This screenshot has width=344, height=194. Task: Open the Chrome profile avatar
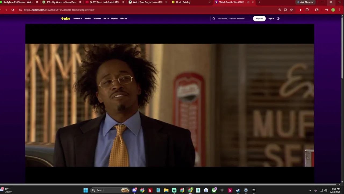click(333, 10)
